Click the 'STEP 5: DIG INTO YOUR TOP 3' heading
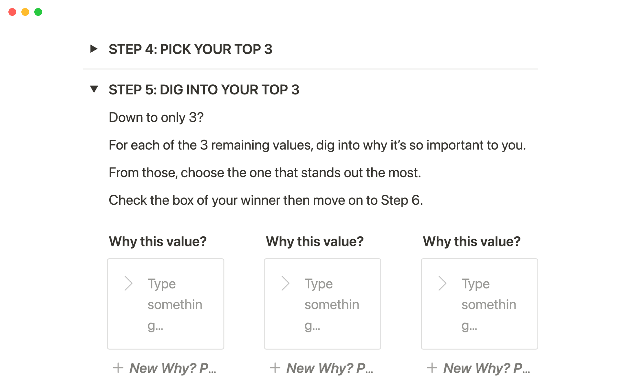Viewport: 621px width, 388px height. pyautogui.click(x=204, y=90)
